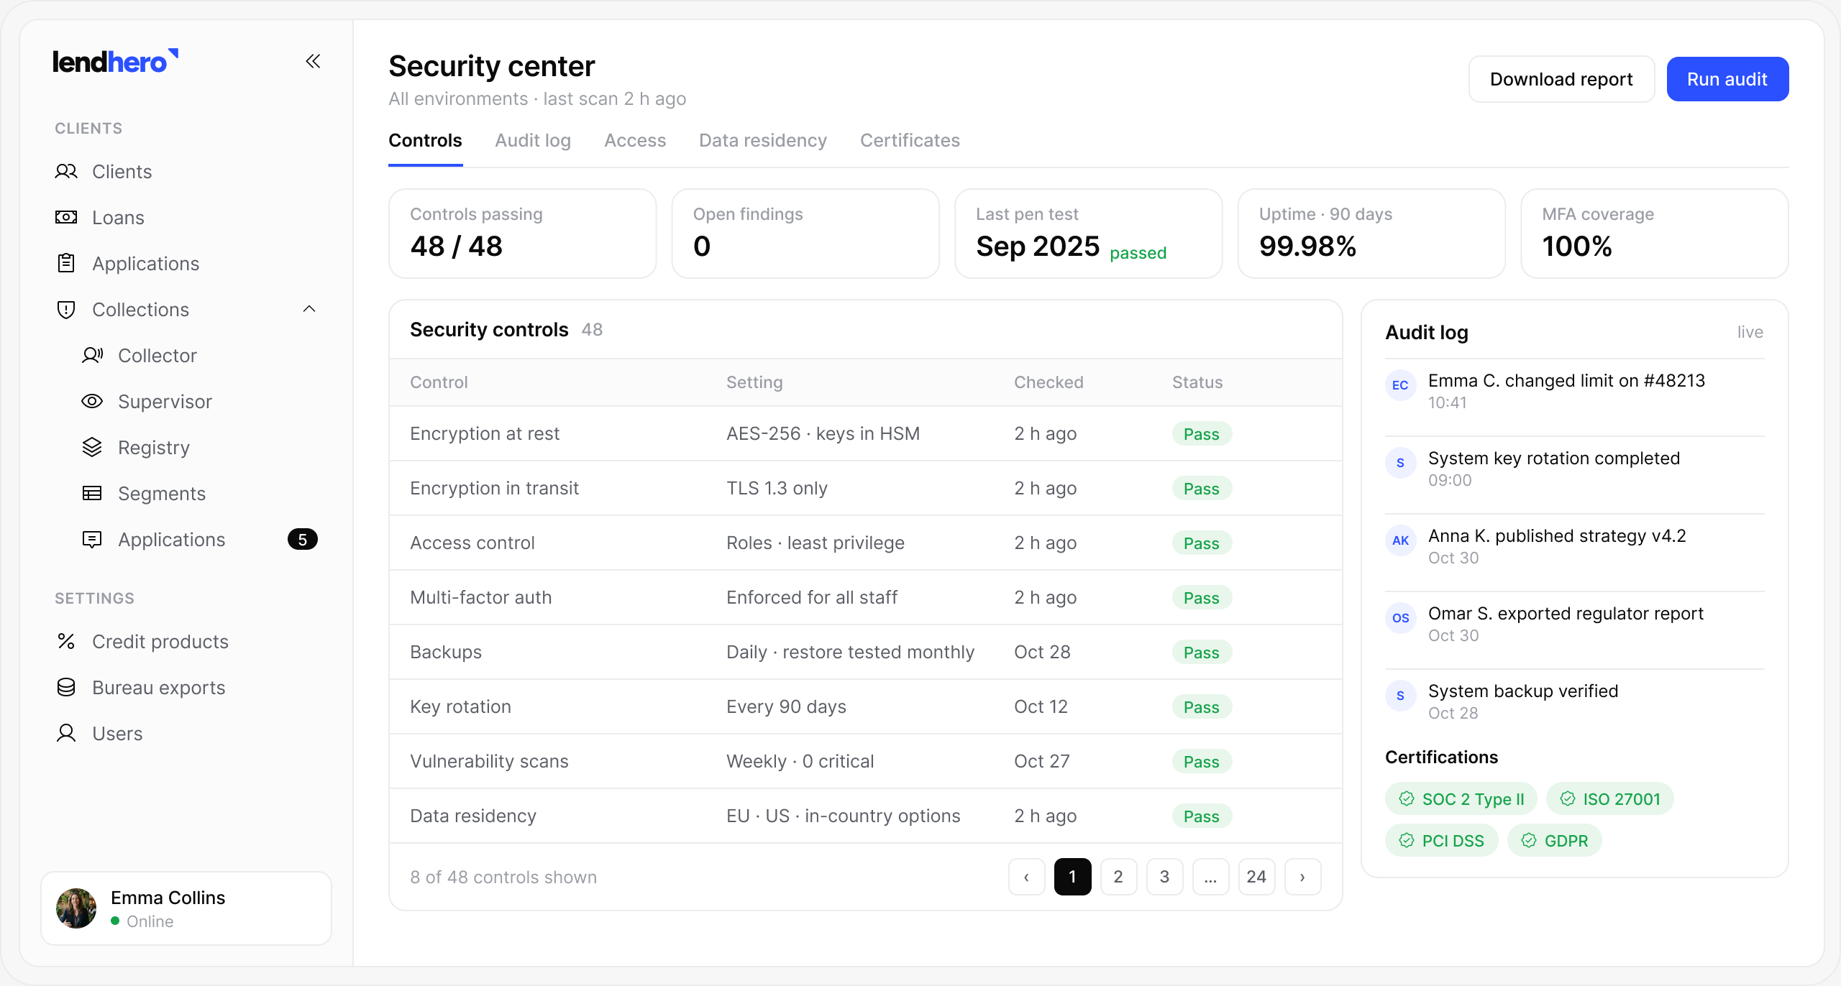1841x986 pixels.
Task: Go to next page of controls
Action: pos(1302,877)
